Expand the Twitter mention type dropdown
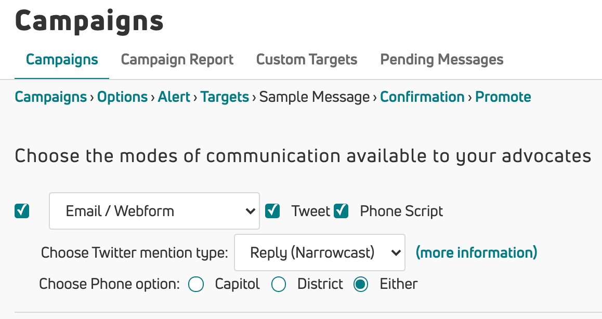The image size is (602, 319). 319,253
